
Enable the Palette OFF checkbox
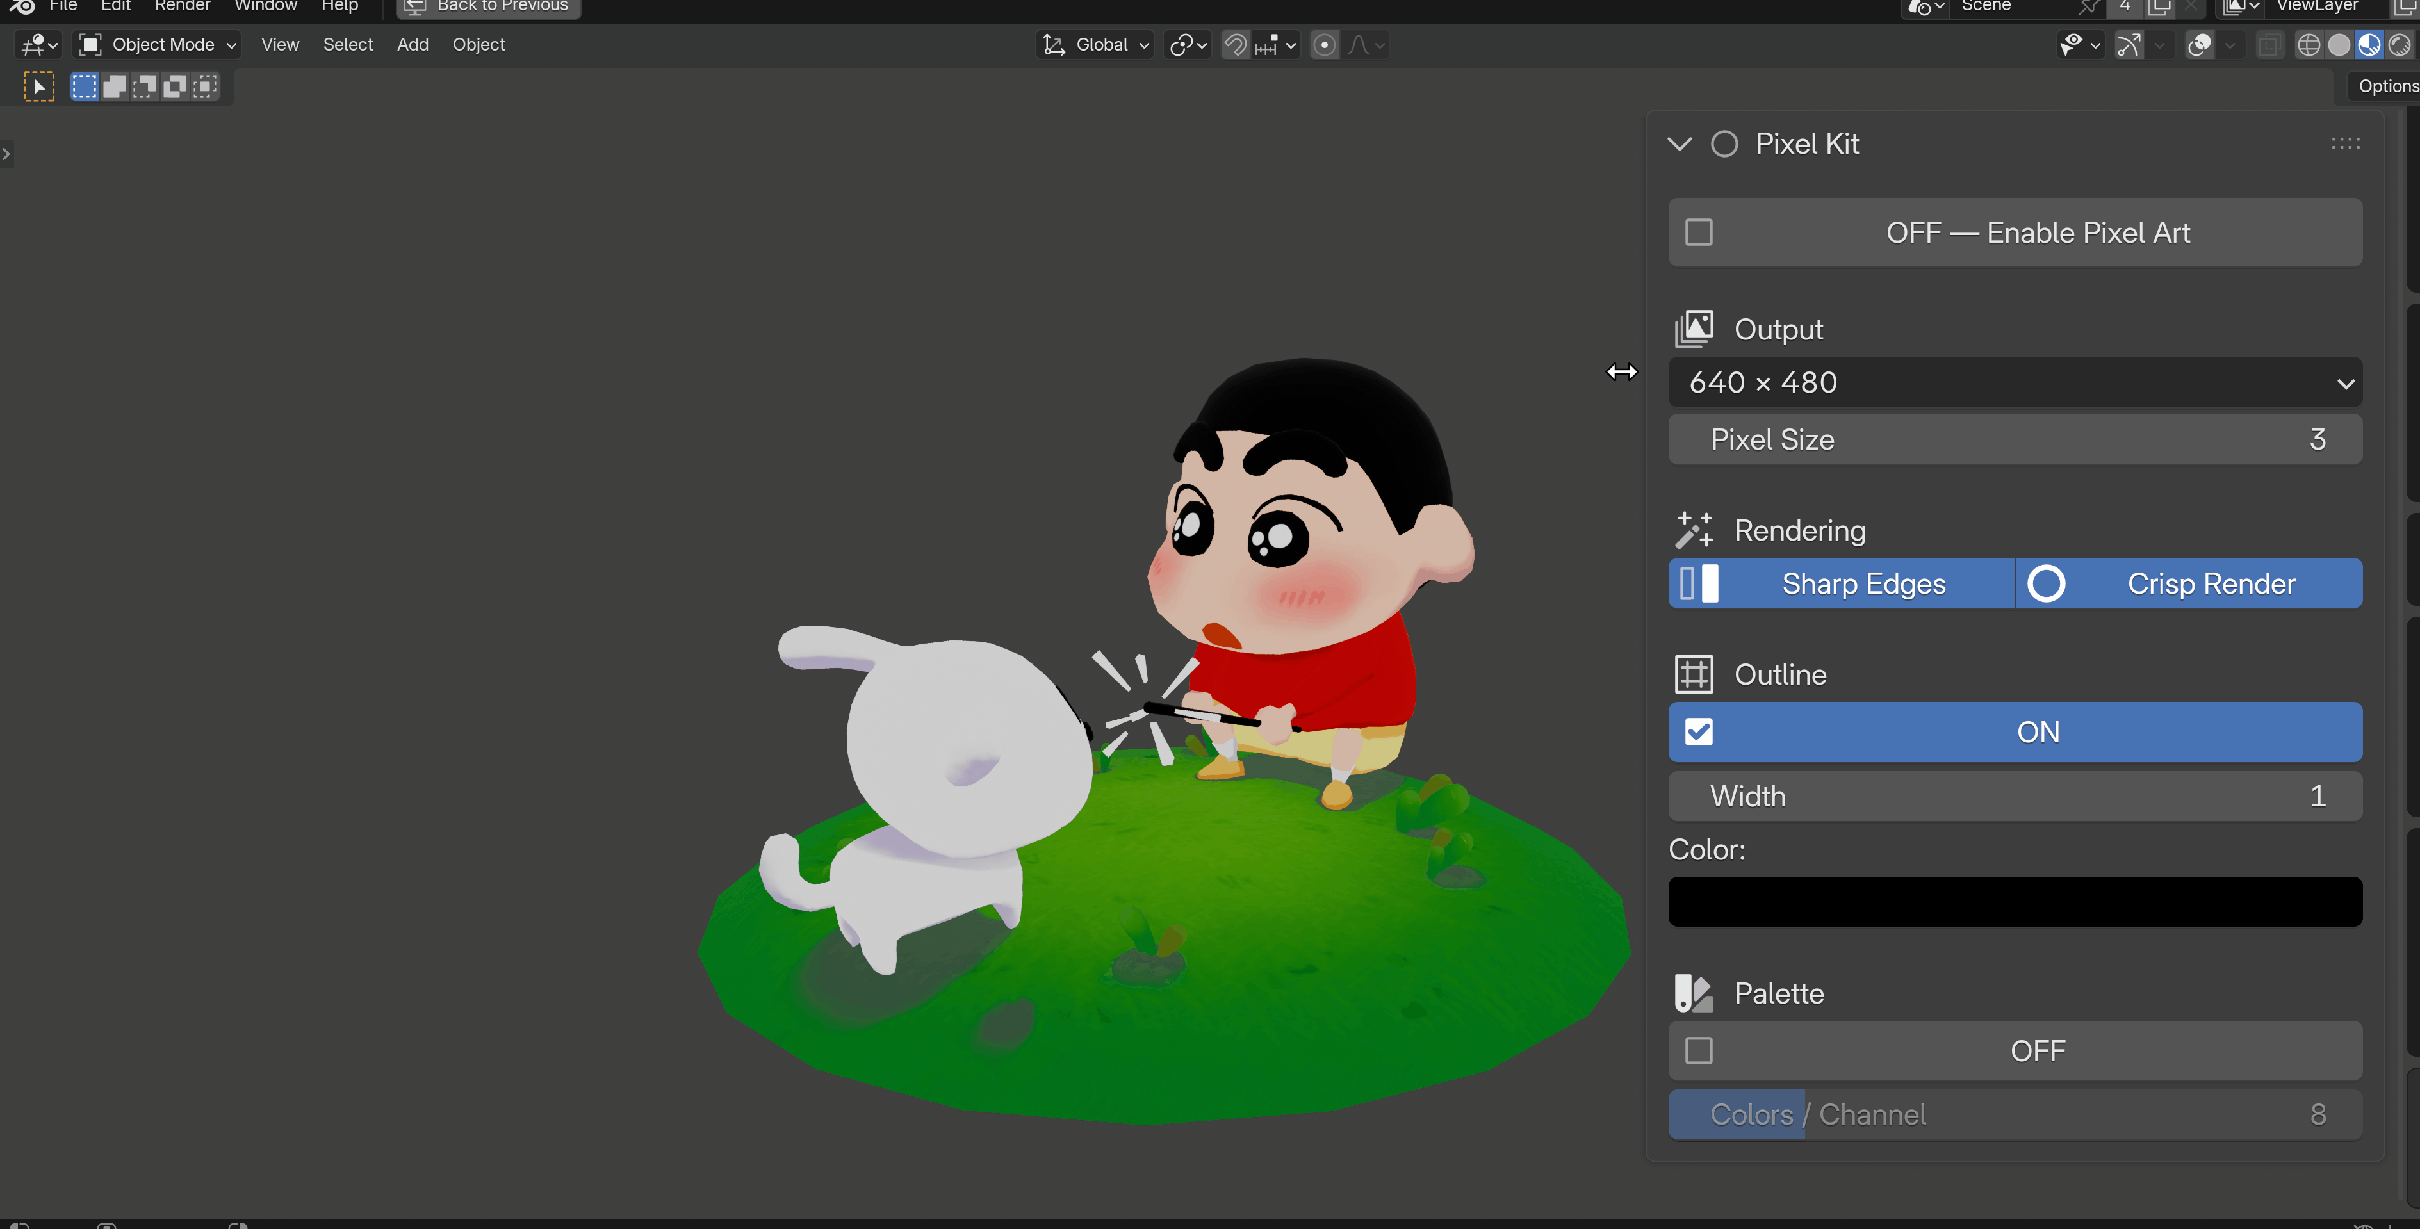[1699, 1050]
